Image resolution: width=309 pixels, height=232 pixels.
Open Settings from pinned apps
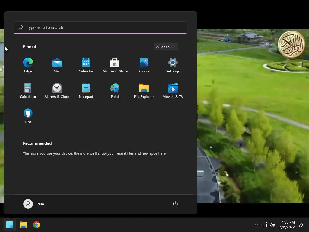tap(173, 66)
